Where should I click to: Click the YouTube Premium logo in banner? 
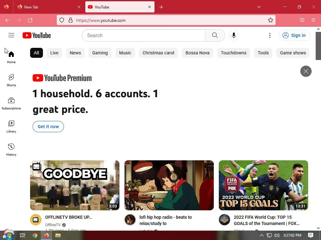coord(62,78)
